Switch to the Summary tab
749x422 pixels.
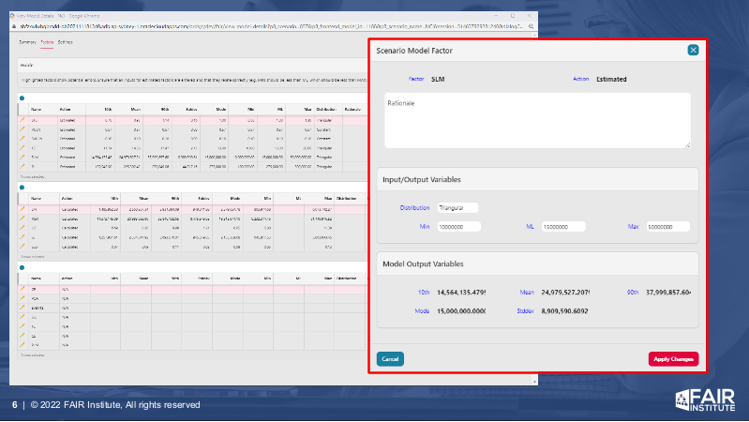(x=27, y=42)
